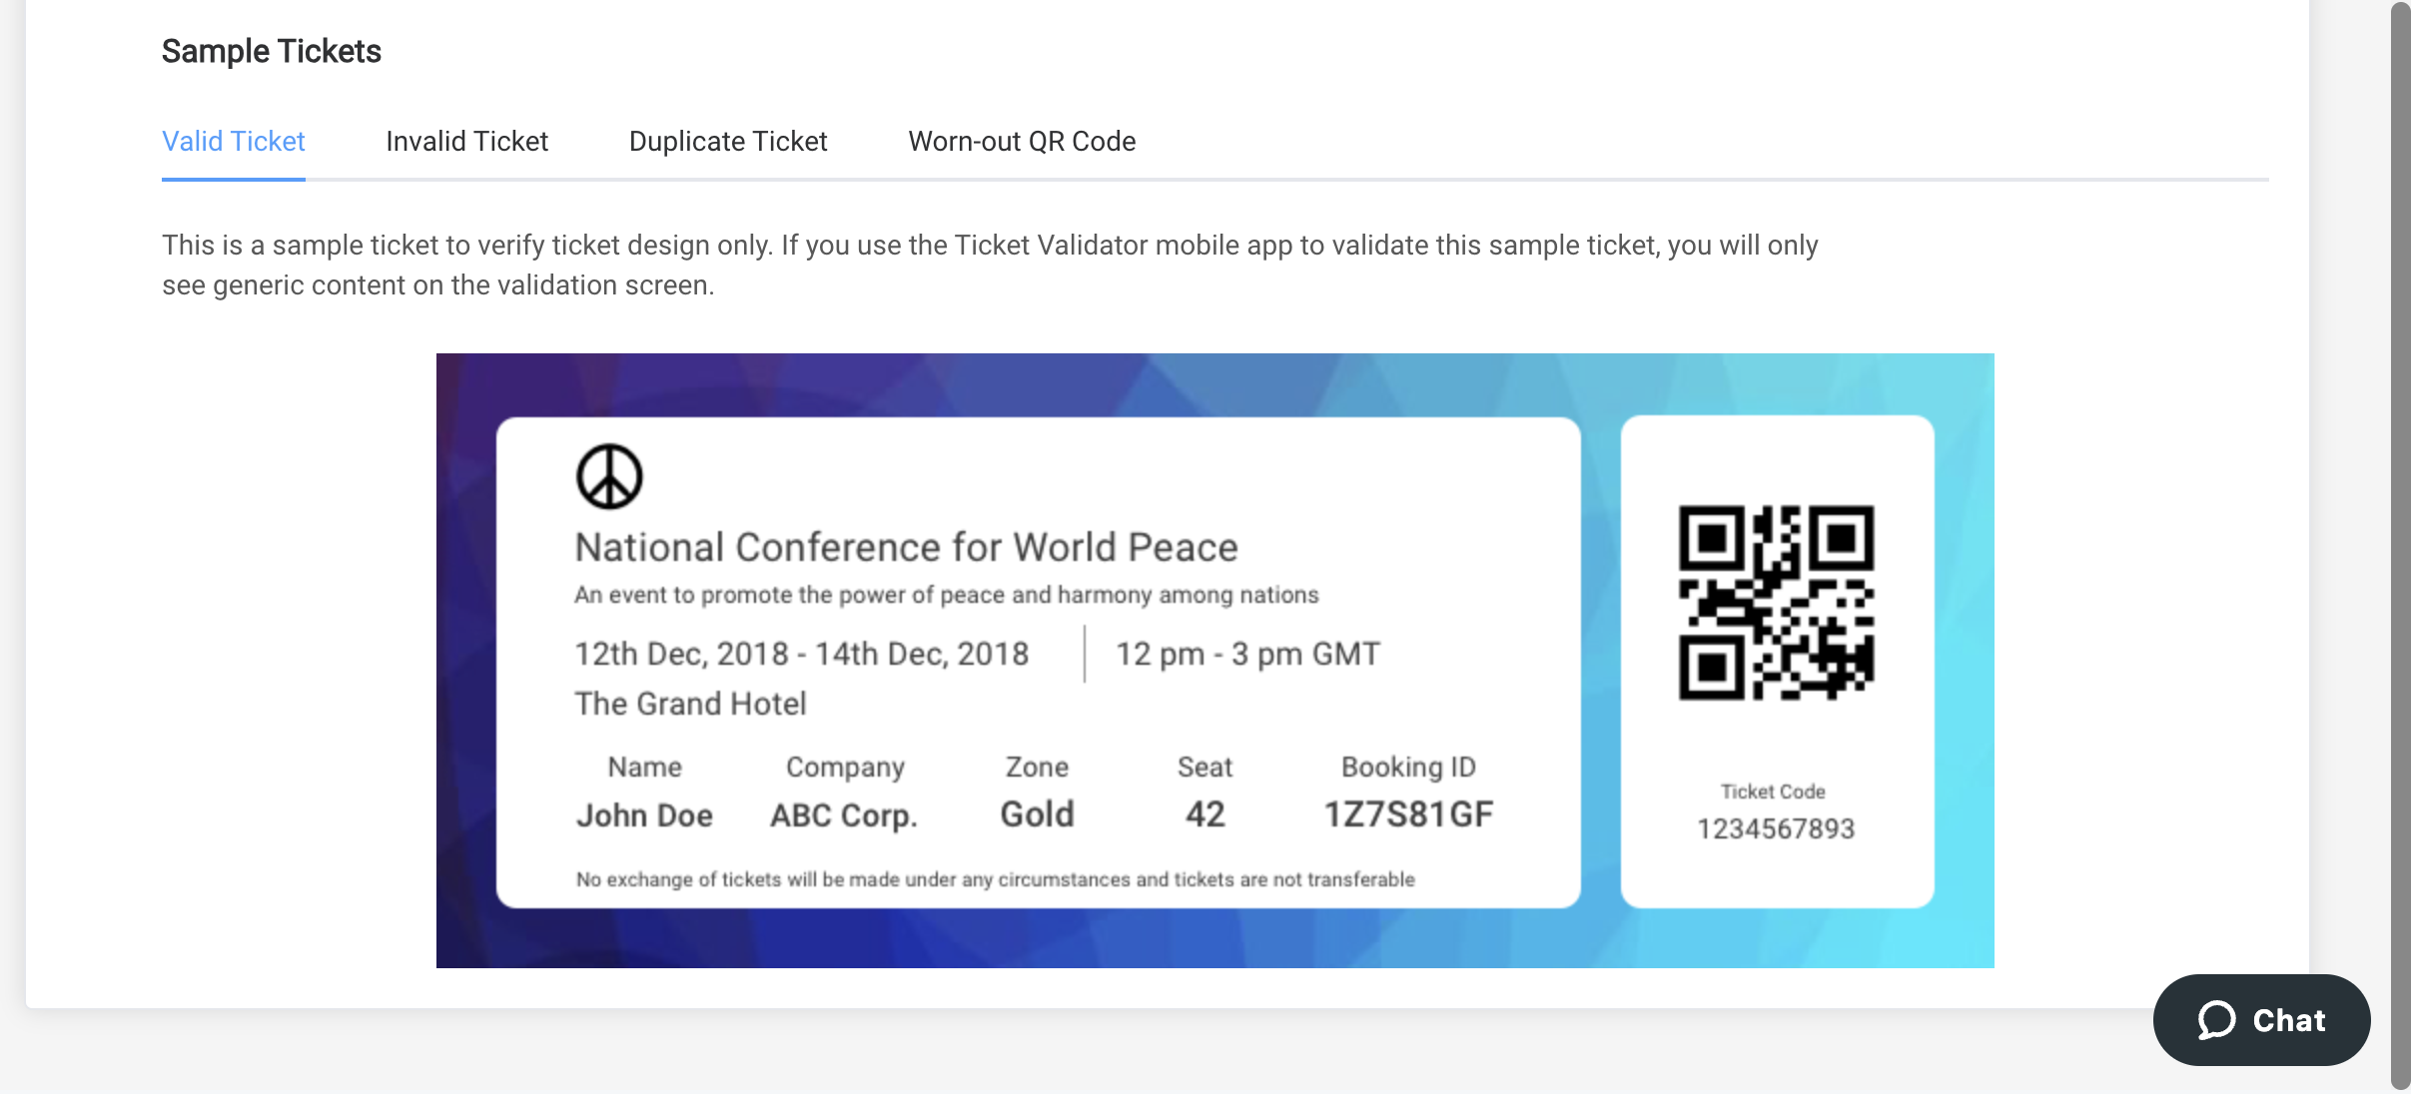Screen dimensions: 2411x1094
Task: Click the seat number 42
Action: [x=1205, y=815]
